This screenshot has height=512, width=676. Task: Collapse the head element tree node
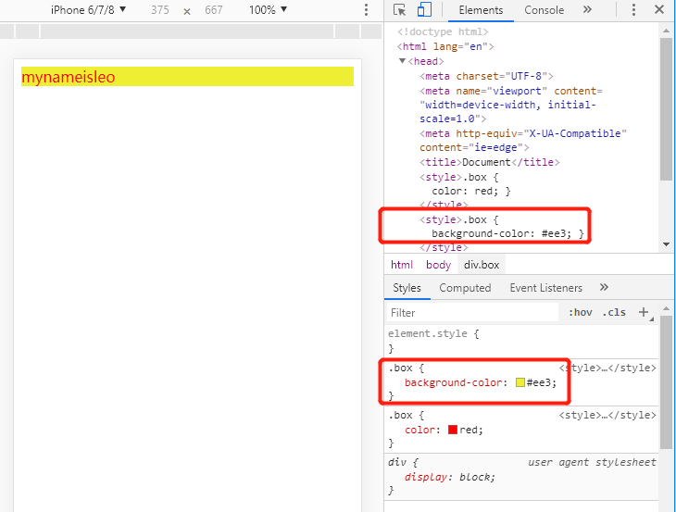(402, 61)
